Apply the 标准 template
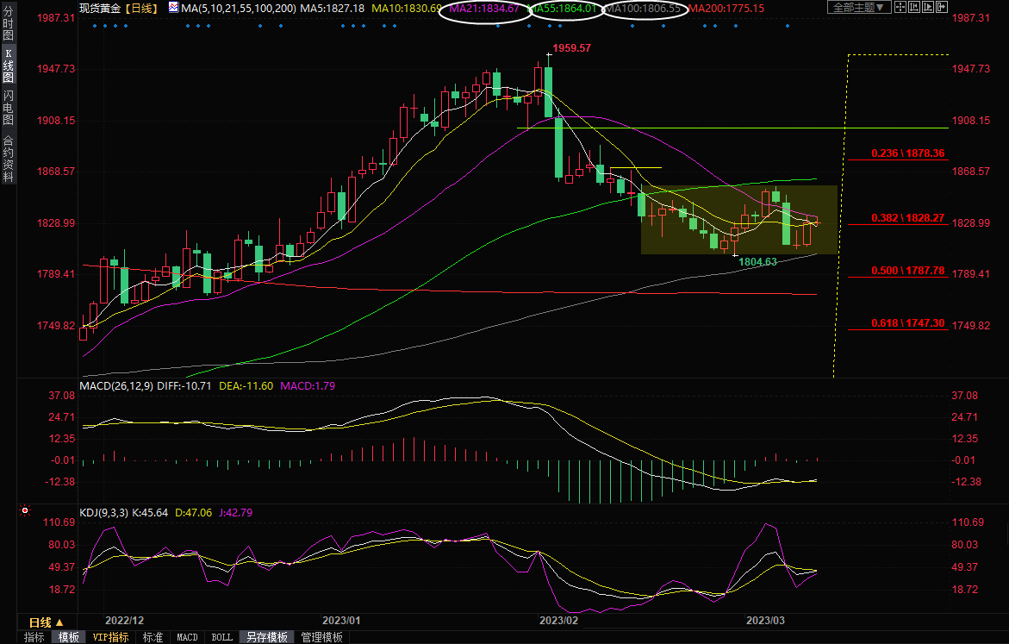The height and width of the screenshot is (644, 1009). pyautogui.click(x=153, y=637)
